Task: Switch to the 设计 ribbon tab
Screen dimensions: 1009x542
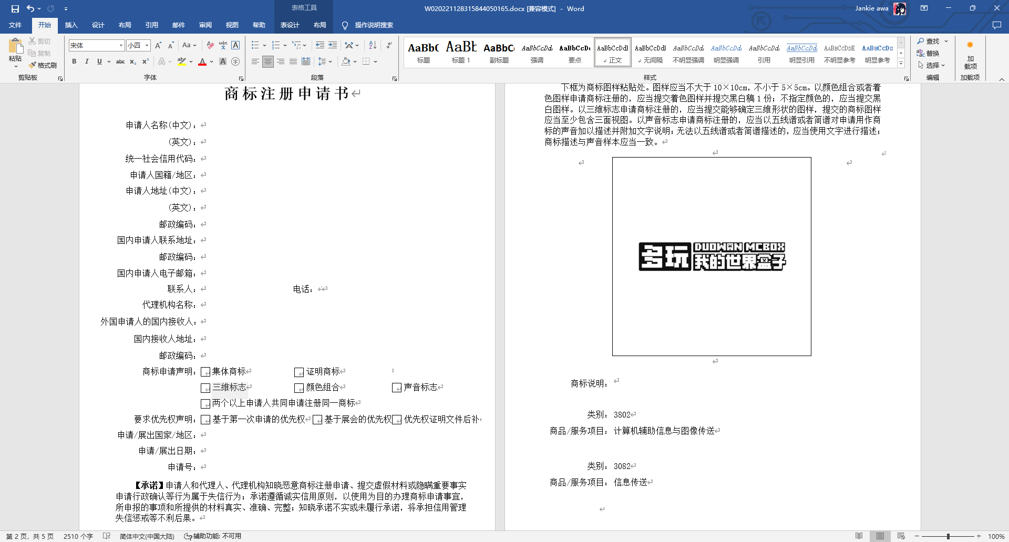Action: pyautogui.click(x=98, y=25)
